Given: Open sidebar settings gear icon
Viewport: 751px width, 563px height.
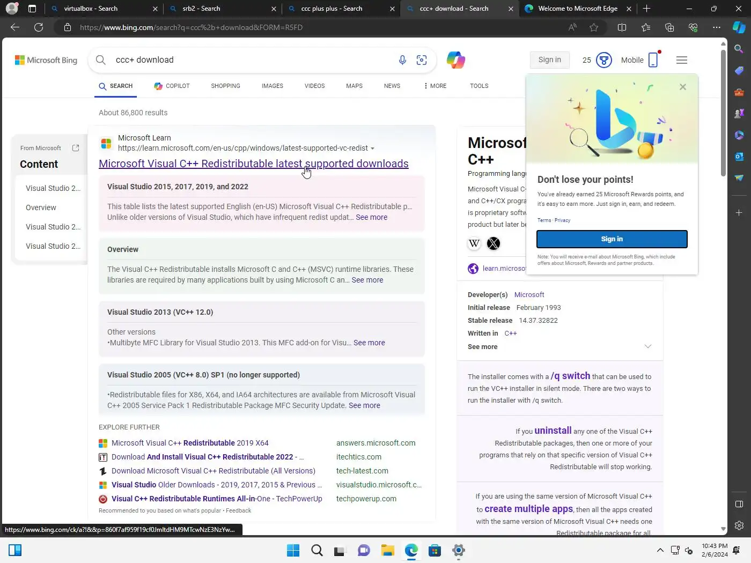Looking at the screenshot, I should click(739, 525).
